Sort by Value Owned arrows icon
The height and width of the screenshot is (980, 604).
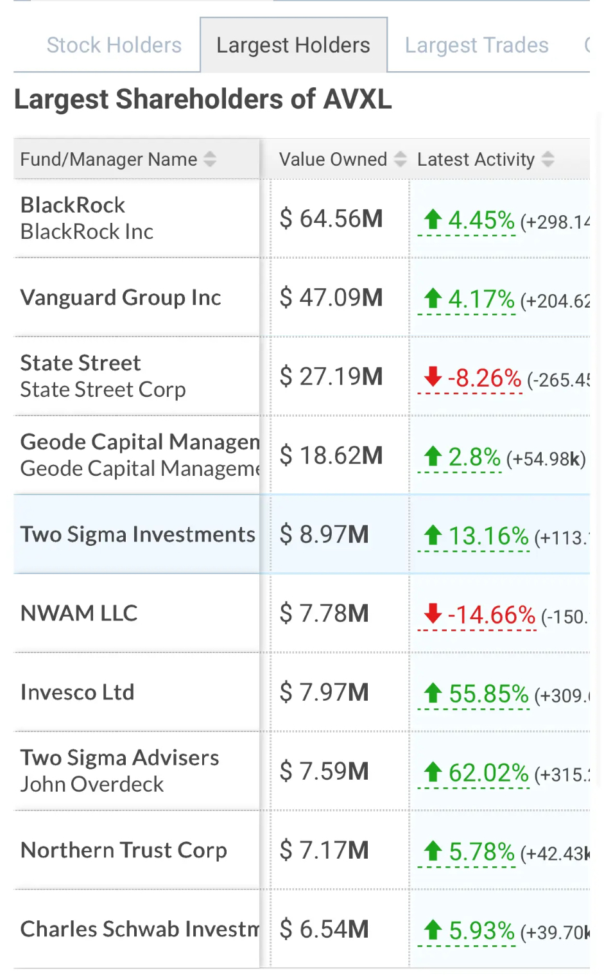click(x=401, y=159)
